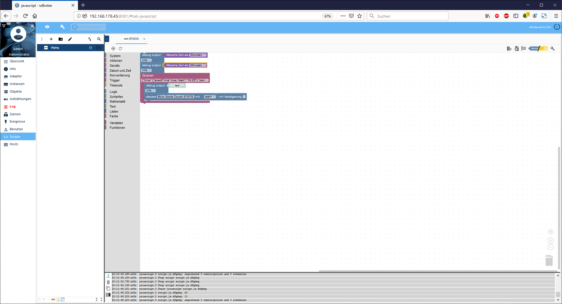Open the Logik block category
The width and height of the screenshot is (562, 304).
click(114, 92)
